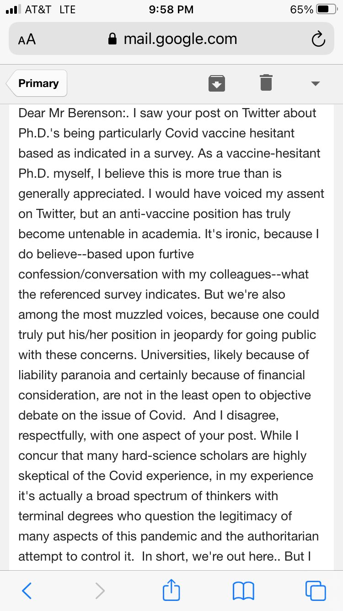Open the Safari share sheet
Image resolution: width=343 pixels, height=611 pixels.
pyautogui.click(x=171, y=589)
